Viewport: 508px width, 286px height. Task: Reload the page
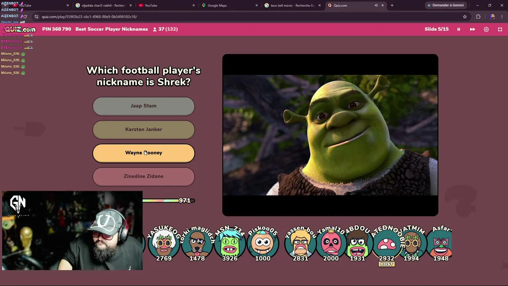[x=25, y=17]
